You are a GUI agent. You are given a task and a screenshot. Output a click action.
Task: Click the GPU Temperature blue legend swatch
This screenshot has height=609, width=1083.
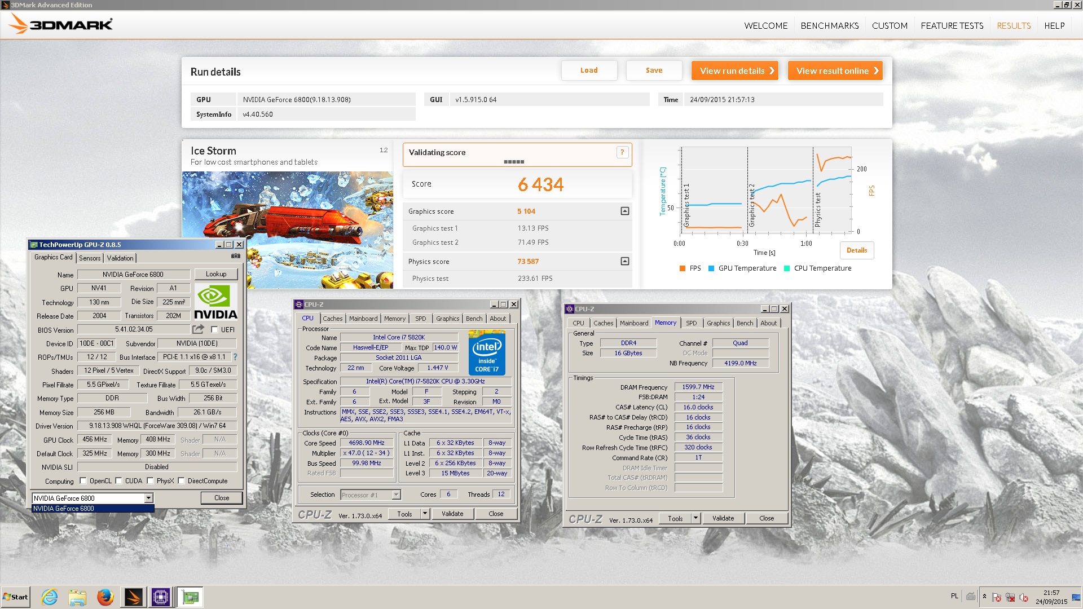[x=711, y=268]
